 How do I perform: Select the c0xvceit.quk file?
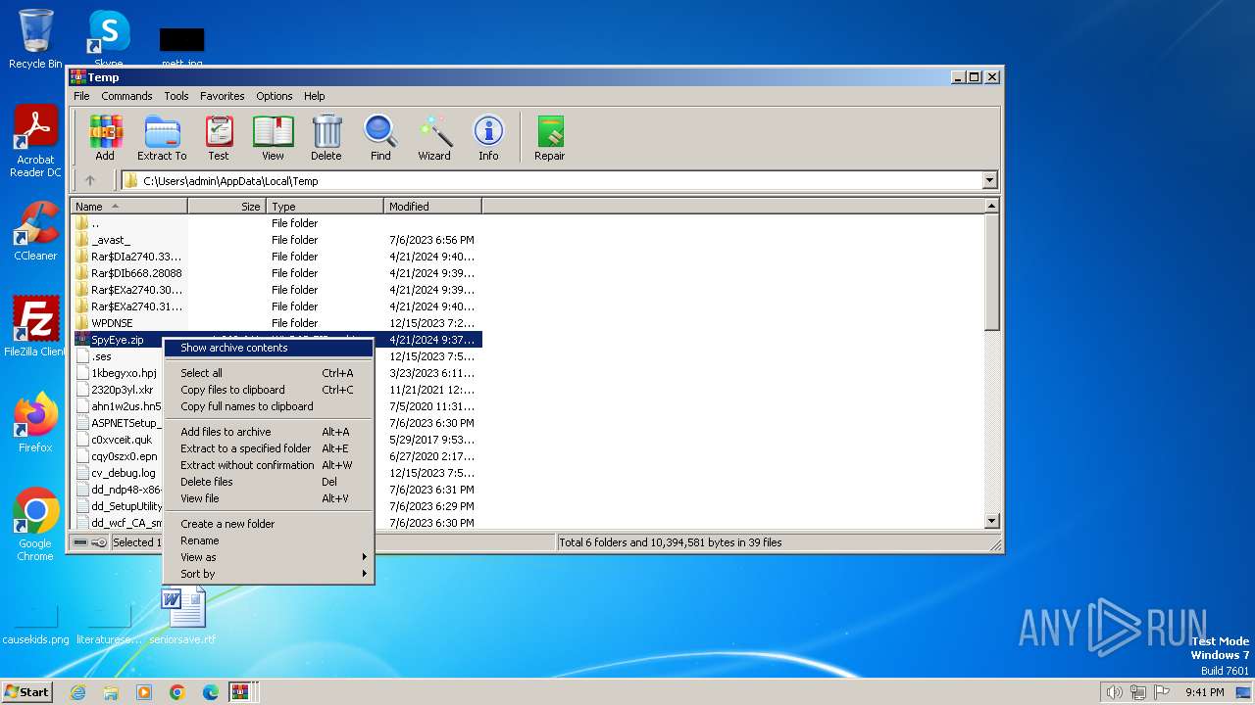tap(122, 440)
